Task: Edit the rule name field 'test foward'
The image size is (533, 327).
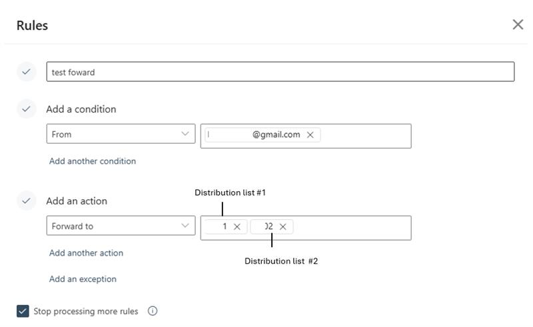Action: tap(280, 72)
